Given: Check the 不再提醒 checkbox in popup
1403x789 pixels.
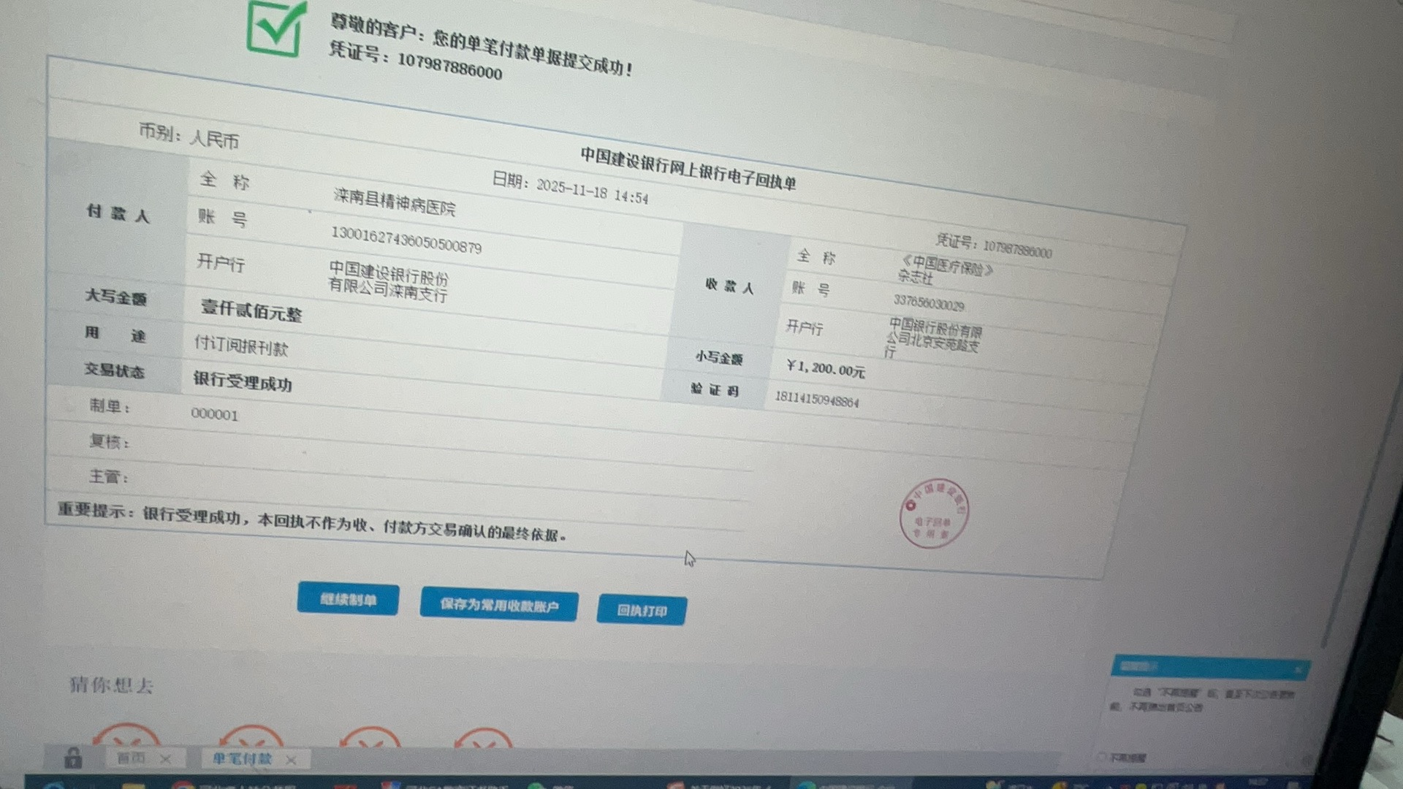Looking at the screenshot, I should 1102,758.
